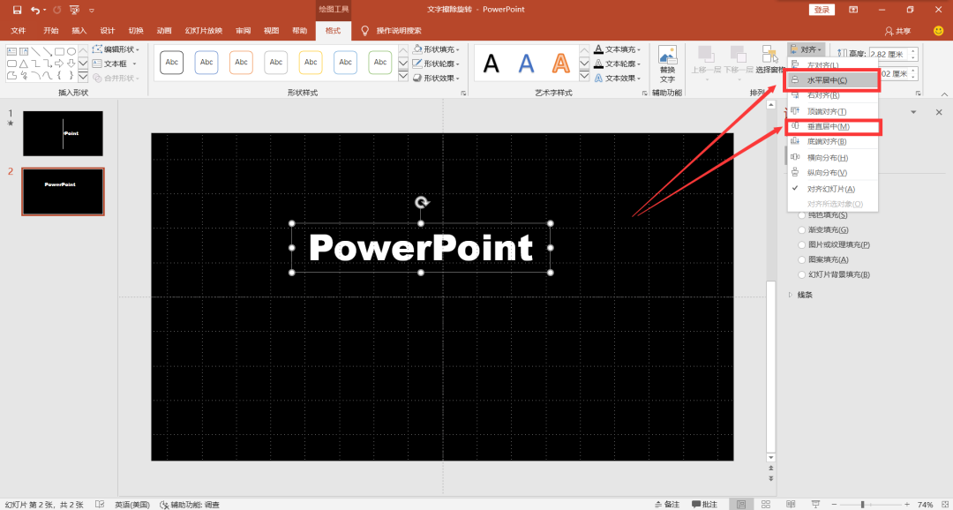Viewport: 953px width, 510px height.
Task: Click the Save icon in title bar
Action: (x=17, y=10)
